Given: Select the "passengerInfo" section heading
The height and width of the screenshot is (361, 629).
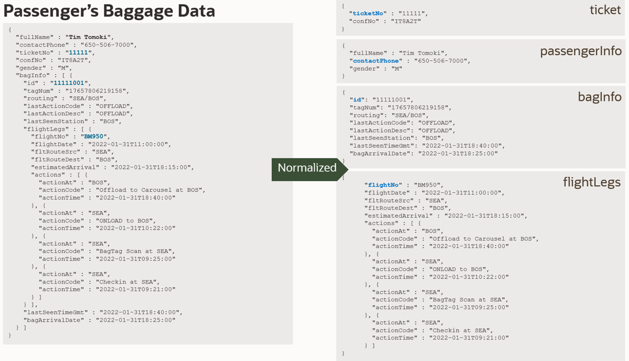Looking at the screenshot, I should click(581, 51).
